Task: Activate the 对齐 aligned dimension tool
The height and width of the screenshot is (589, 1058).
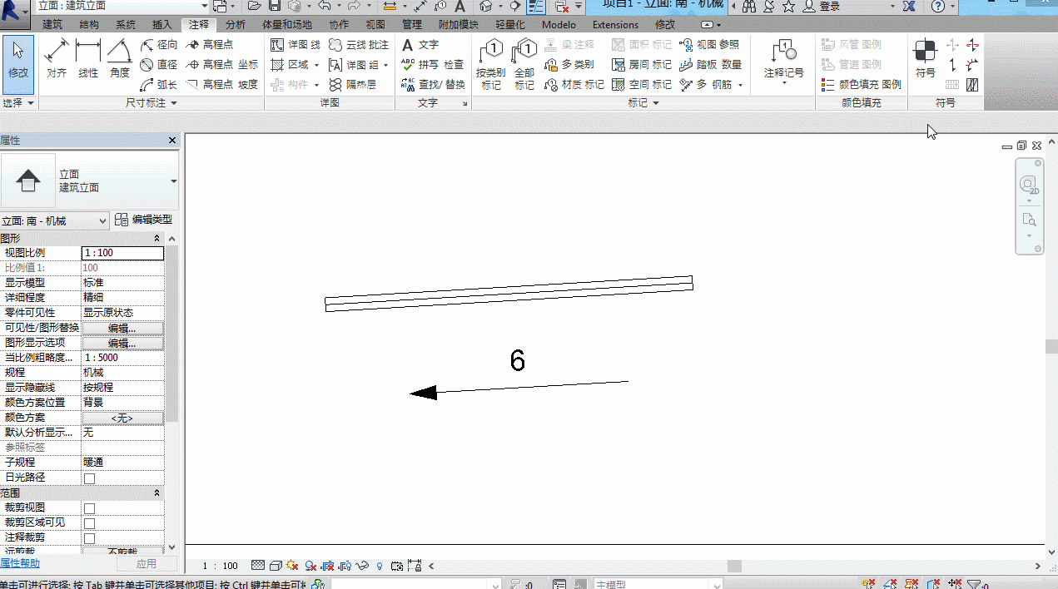Action: (57, 59)
